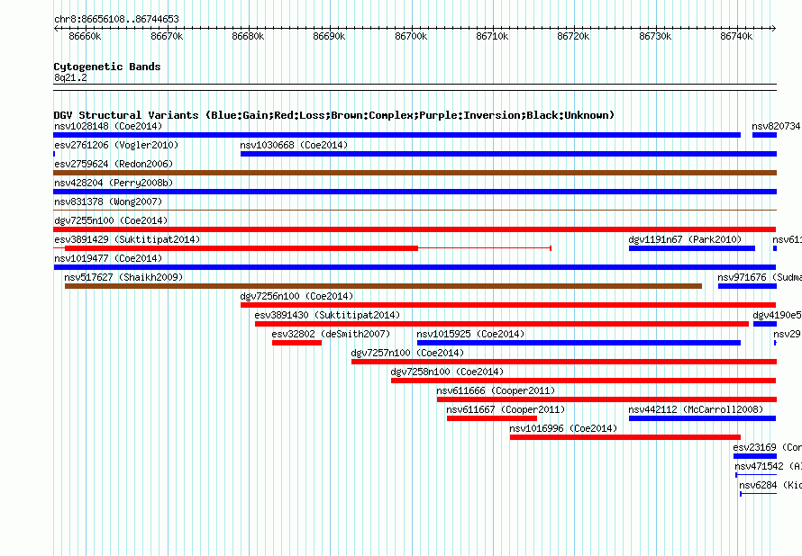Open nsv1016996 (Coe2014) red loss bar

pyautogui.click(x=625, y=437)
